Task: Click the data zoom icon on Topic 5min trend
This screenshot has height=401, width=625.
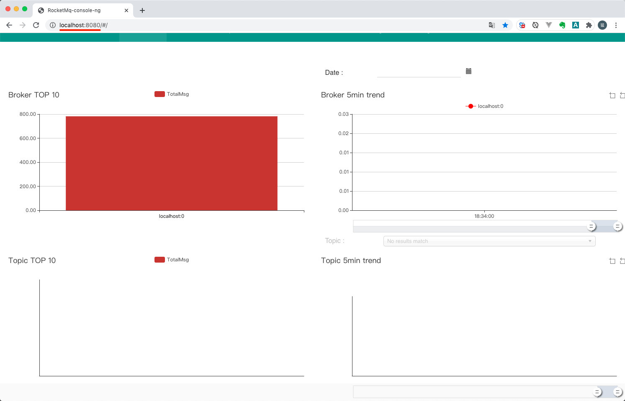Action: (612, 261)
